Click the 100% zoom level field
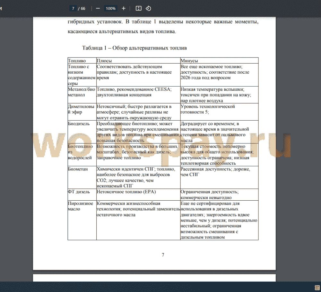Viewport: 321px width, 292px height. [x=110, y=8]
